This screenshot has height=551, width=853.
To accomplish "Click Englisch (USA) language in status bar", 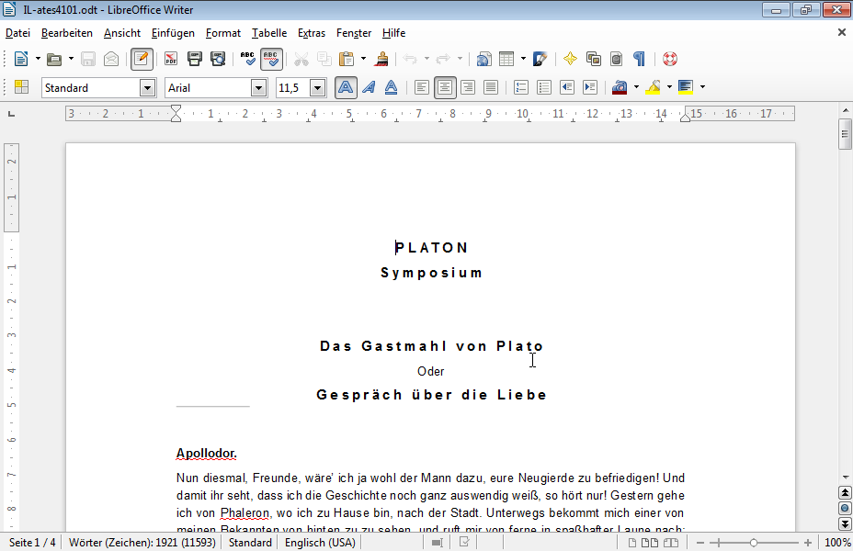I will click(x=320, y=543).
